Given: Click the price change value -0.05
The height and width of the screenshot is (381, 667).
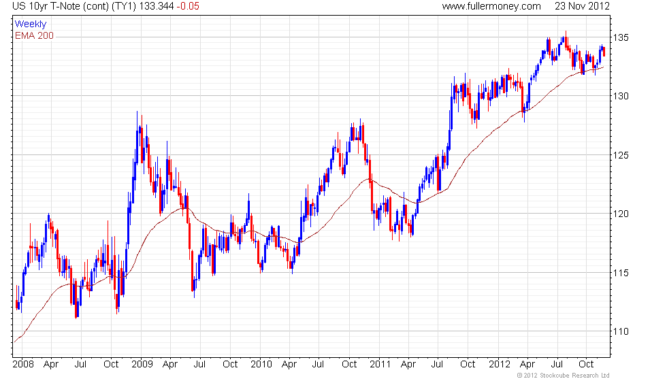Looking at the screenshot, I should point(188,6).
